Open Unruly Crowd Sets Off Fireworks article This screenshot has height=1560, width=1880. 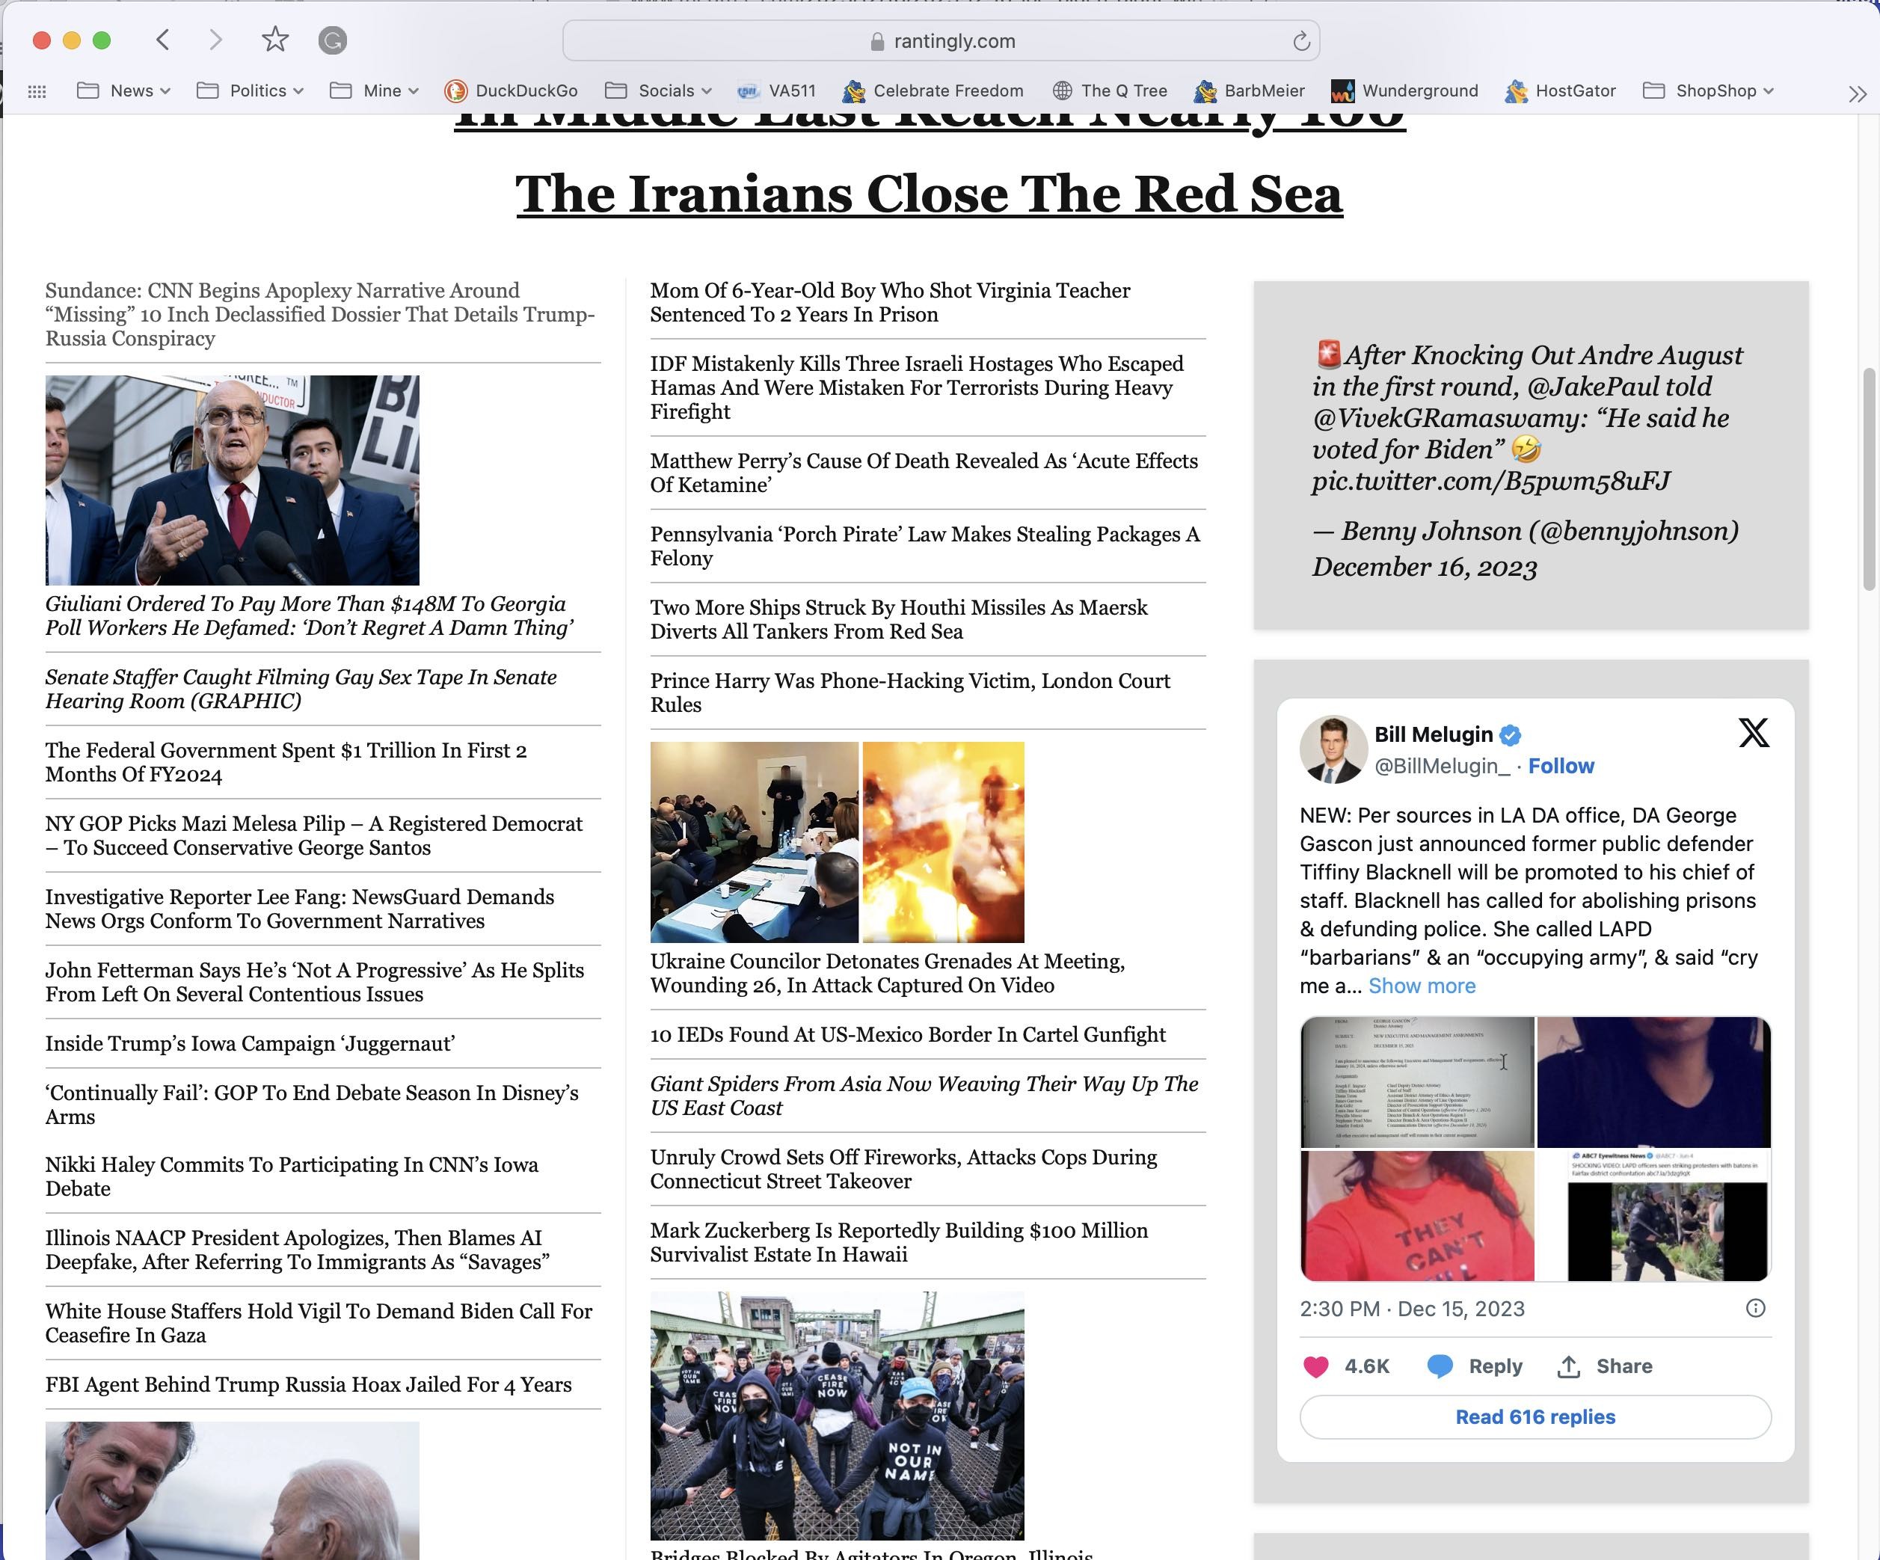click(x=903, y=1170)
